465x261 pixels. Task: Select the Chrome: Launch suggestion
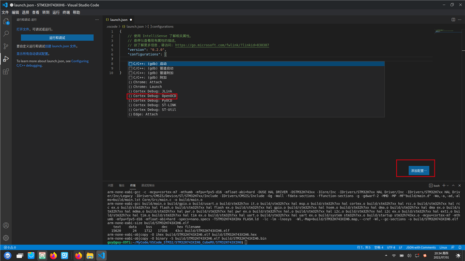pyautogui.click(x=256, y=87)
